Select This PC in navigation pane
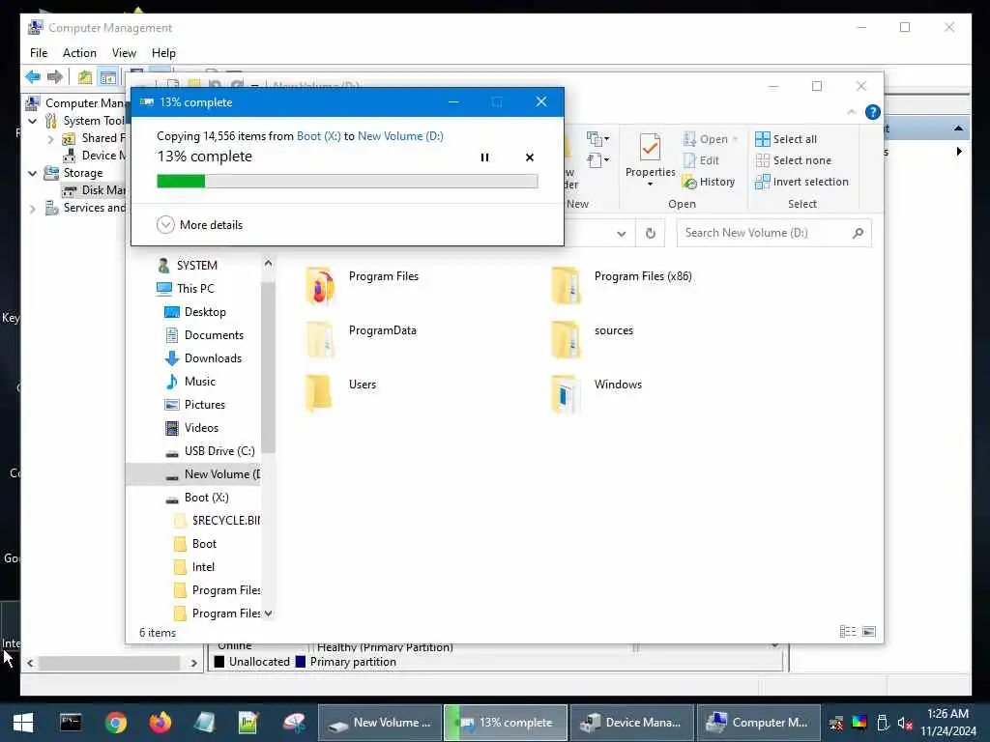Screen dimensions: 990x742 pos(186,289)
